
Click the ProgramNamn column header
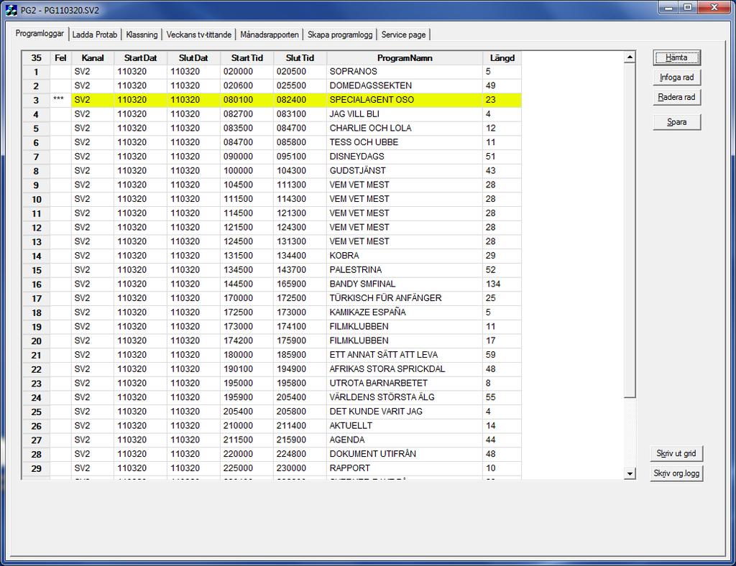click(405, 58)
